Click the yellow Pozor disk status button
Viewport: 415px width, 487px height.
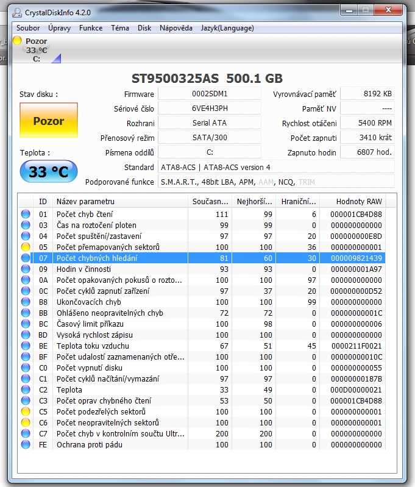pos(49,120)
